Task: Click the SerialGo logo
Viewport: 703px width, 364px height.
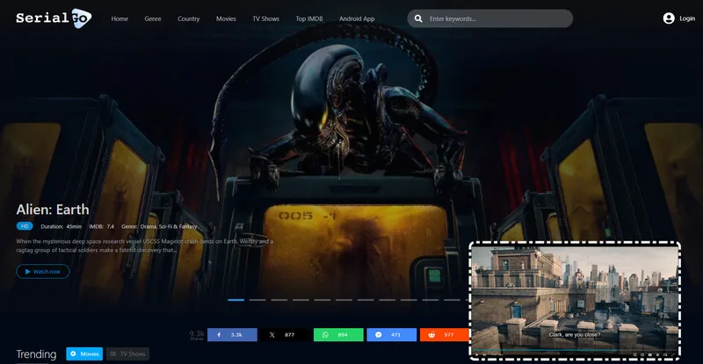Action: tap(52, 18)
